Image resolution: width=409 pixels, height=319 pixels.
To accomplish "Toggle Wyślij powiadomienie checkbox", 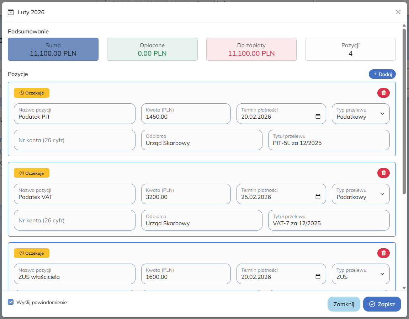I will point(11,302).
